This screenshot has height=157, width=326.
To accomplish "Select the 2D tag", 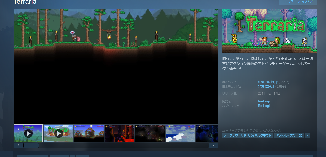I will click(x=301, y=136).
